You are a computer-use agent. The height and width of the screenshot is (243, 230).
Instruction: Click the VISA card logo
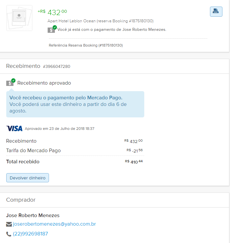pos(14,129)
